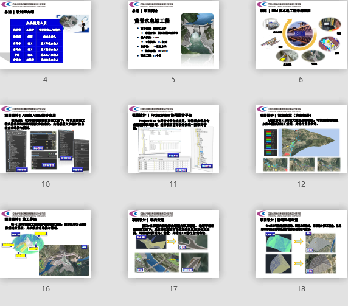Click the slide number label 18

(x=301, y=289)
